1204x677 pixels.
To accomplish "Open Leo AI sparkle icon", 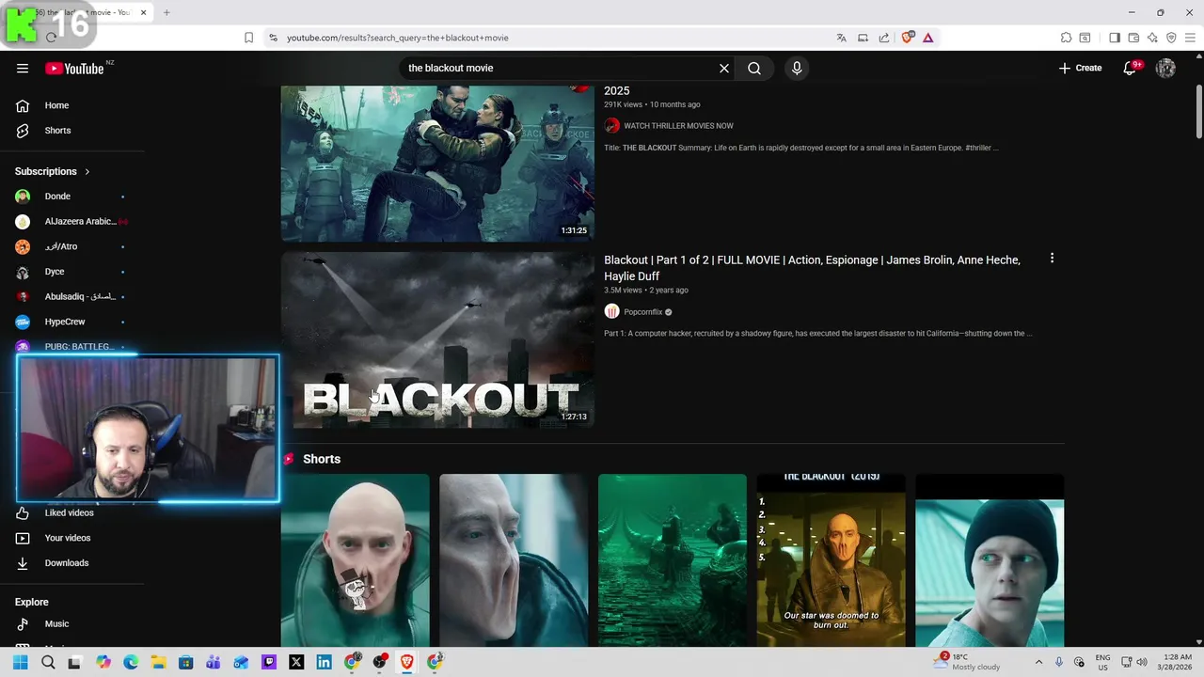I will pos(1152,38).
